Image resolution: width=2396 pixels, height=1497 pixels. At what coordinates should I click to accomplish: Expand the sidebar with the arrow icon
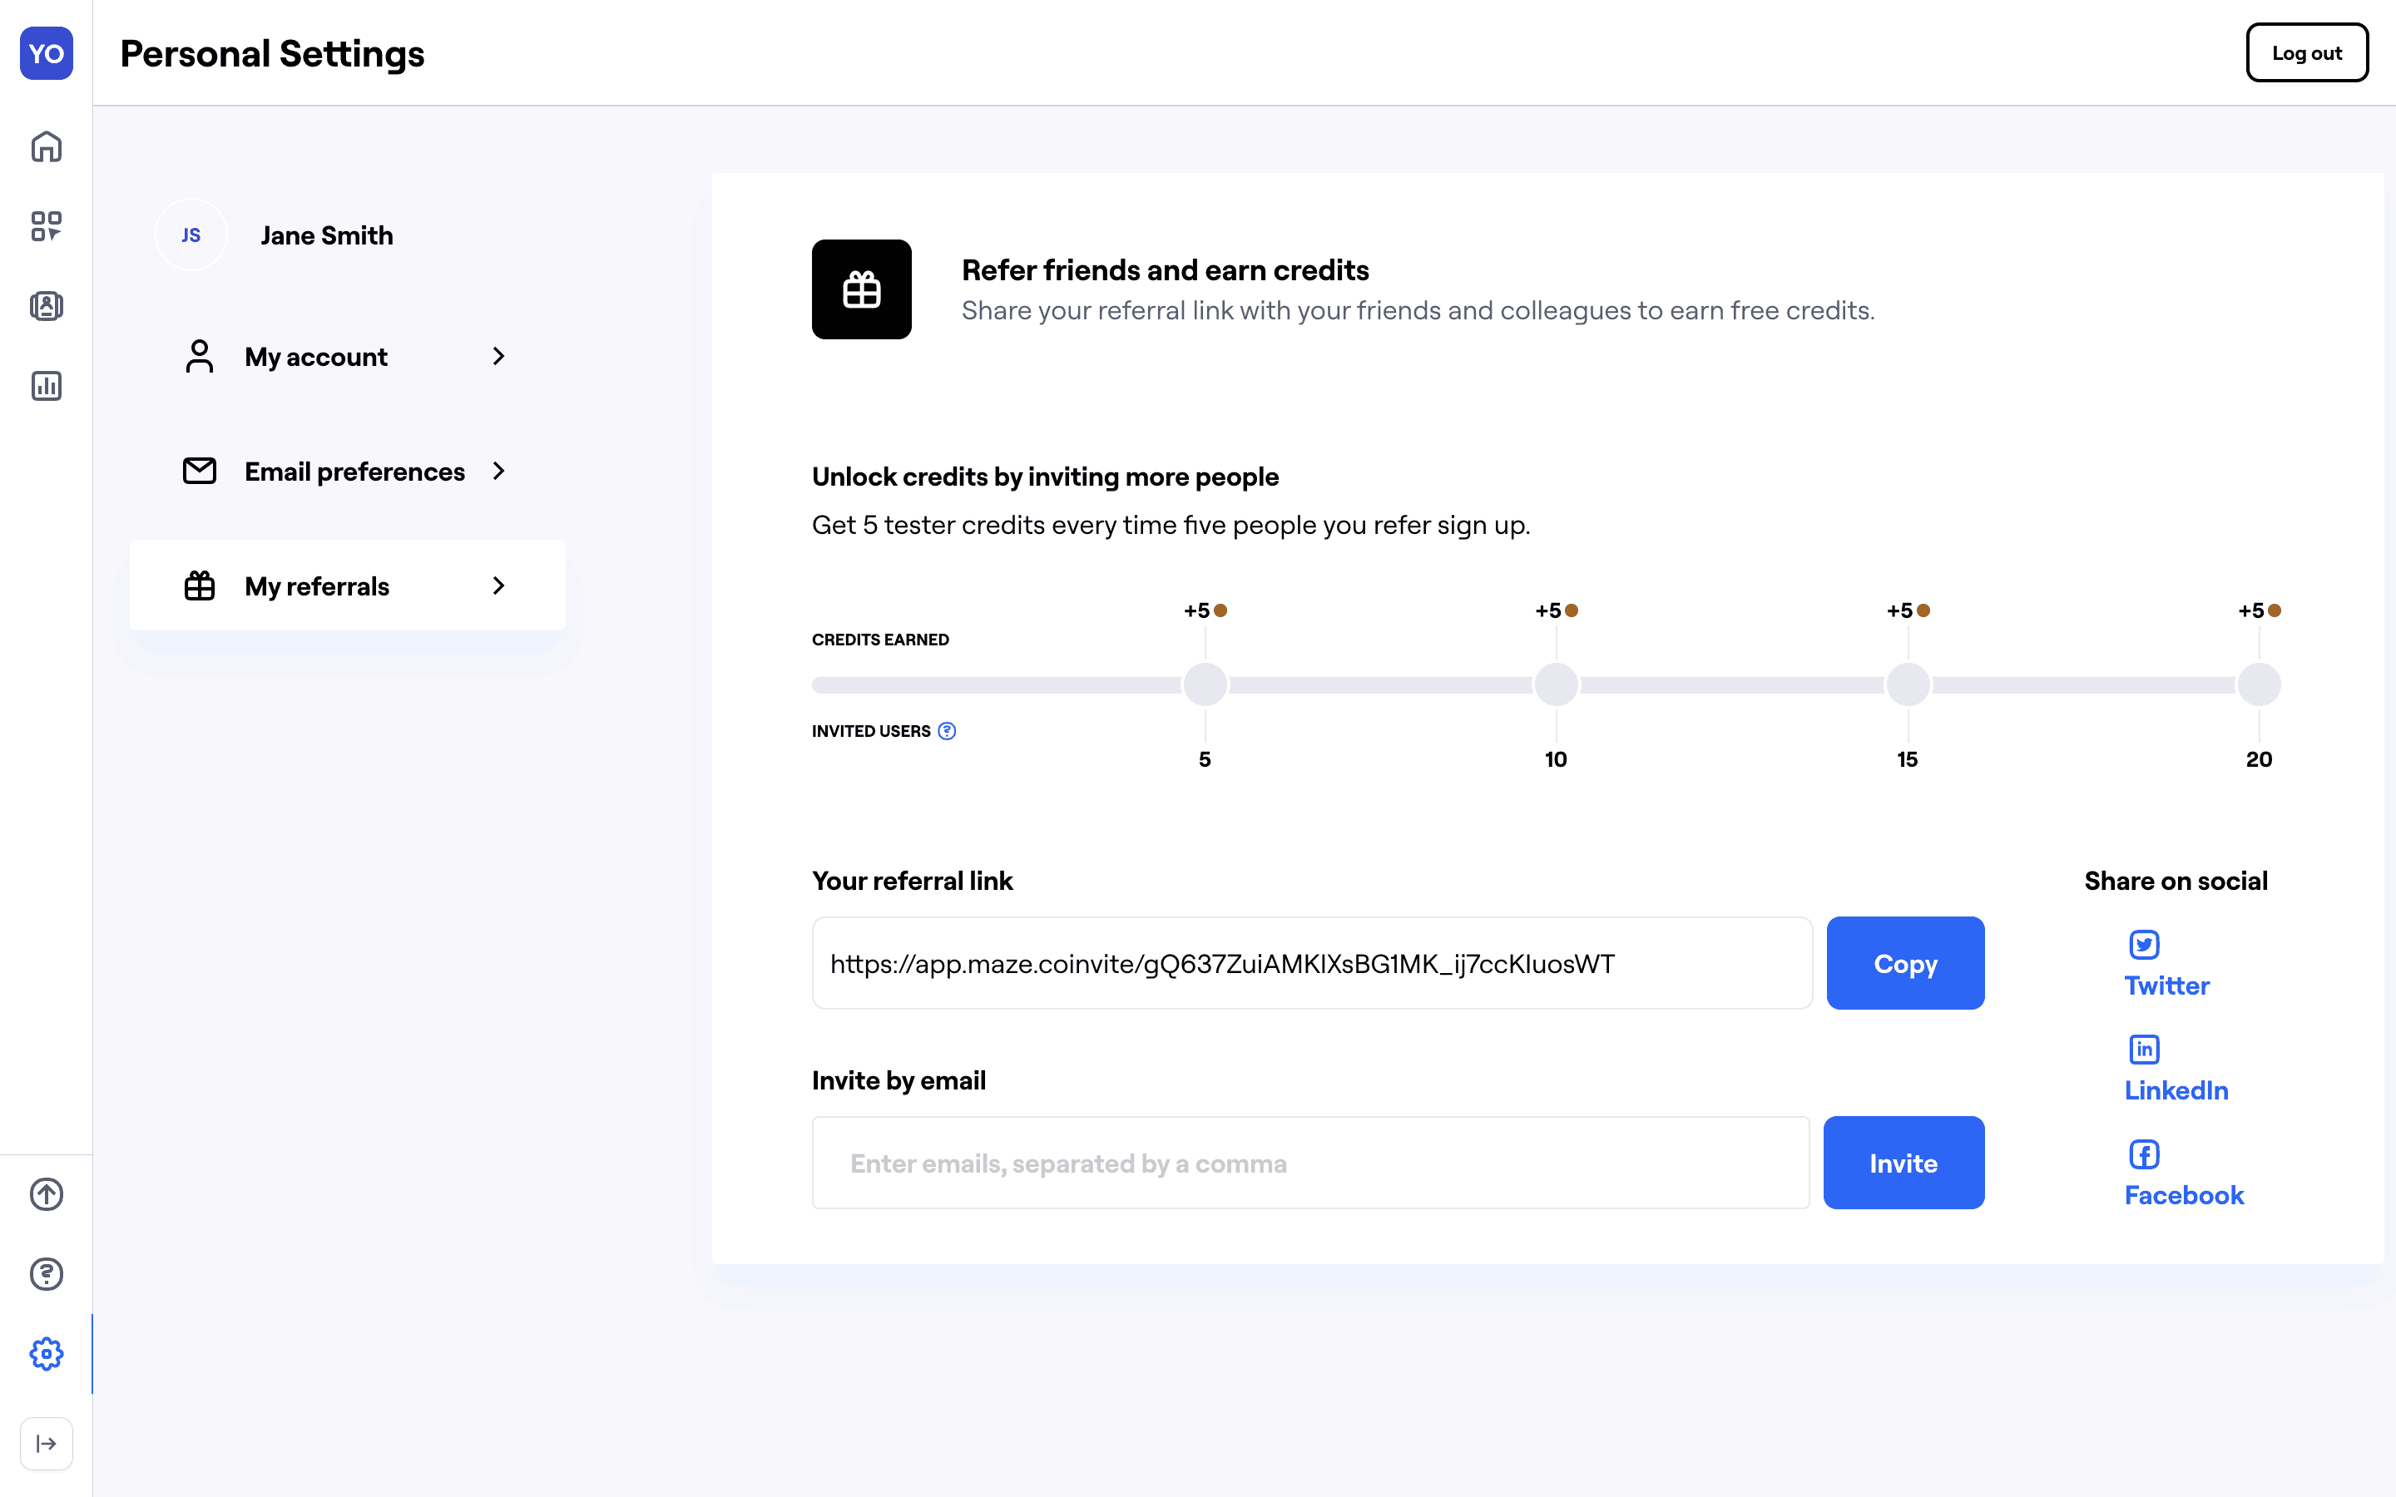coord(47,1444)
